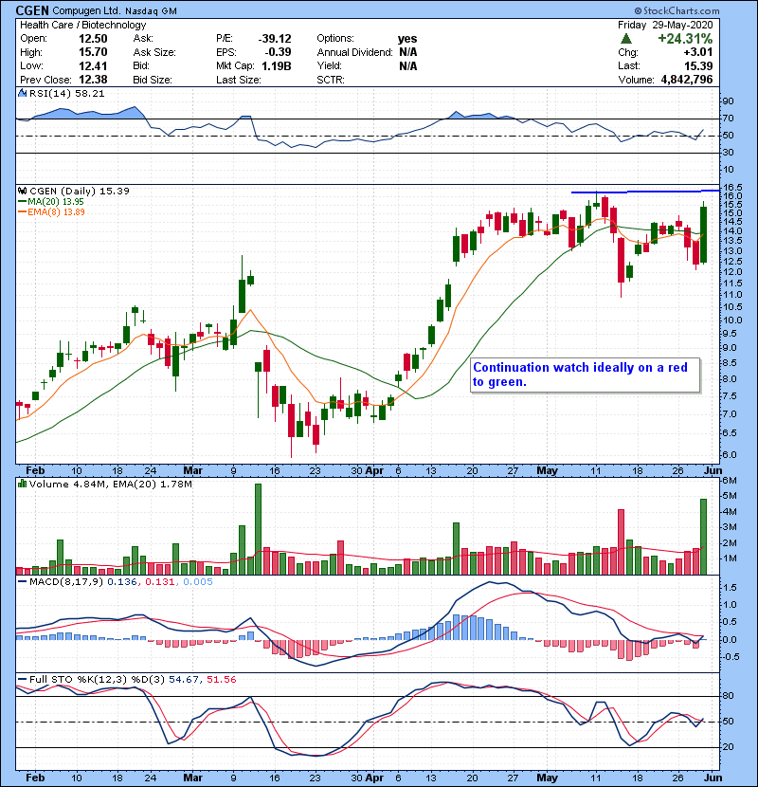Click the green MA(20) legend line marker

click(20, 201)
